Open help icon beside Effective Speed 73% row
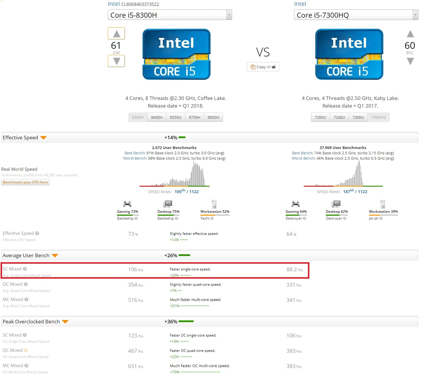This screenshot has height=378, width=421. (37, 233)
